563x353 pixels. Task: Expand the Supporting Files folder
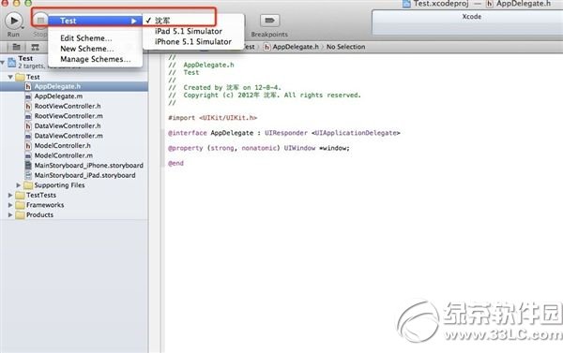pos(19,185)
